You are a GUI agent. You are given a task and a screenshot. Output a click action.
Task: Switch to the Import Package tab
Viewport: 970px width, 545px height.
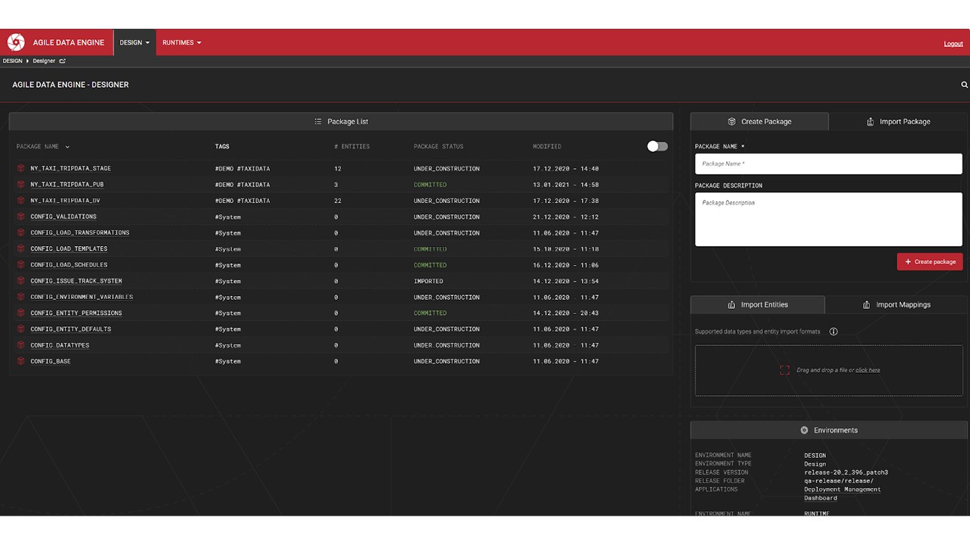coord(905,121)
